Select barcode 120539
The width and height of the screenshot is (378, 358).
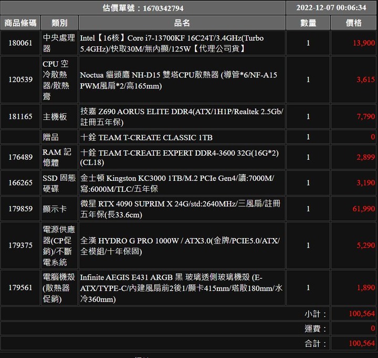click(20, 79)
